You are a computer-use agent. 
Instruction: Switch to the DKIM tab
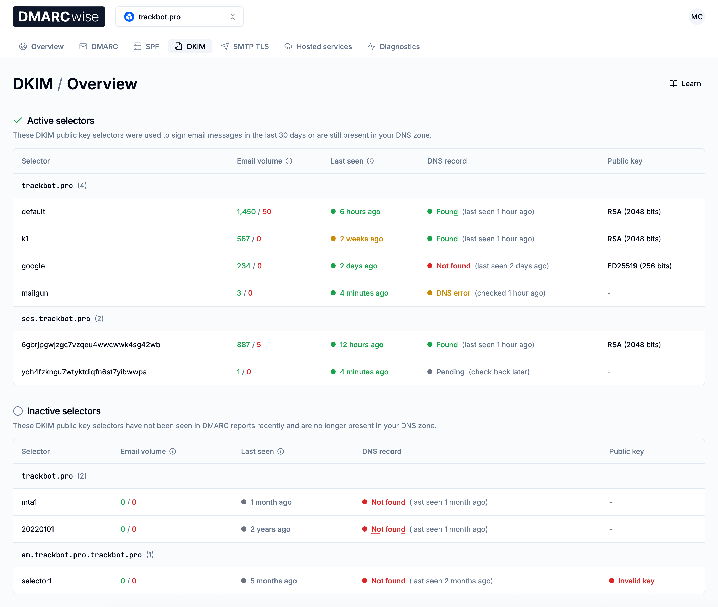[190, 47]
